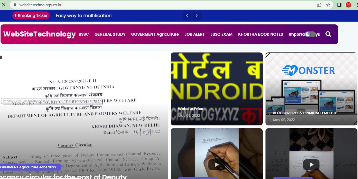This screenshot has width=358, height=179.
Task: Open KHORTHA BOOK NOTES menu item
Action: click(x=261, y=34)
